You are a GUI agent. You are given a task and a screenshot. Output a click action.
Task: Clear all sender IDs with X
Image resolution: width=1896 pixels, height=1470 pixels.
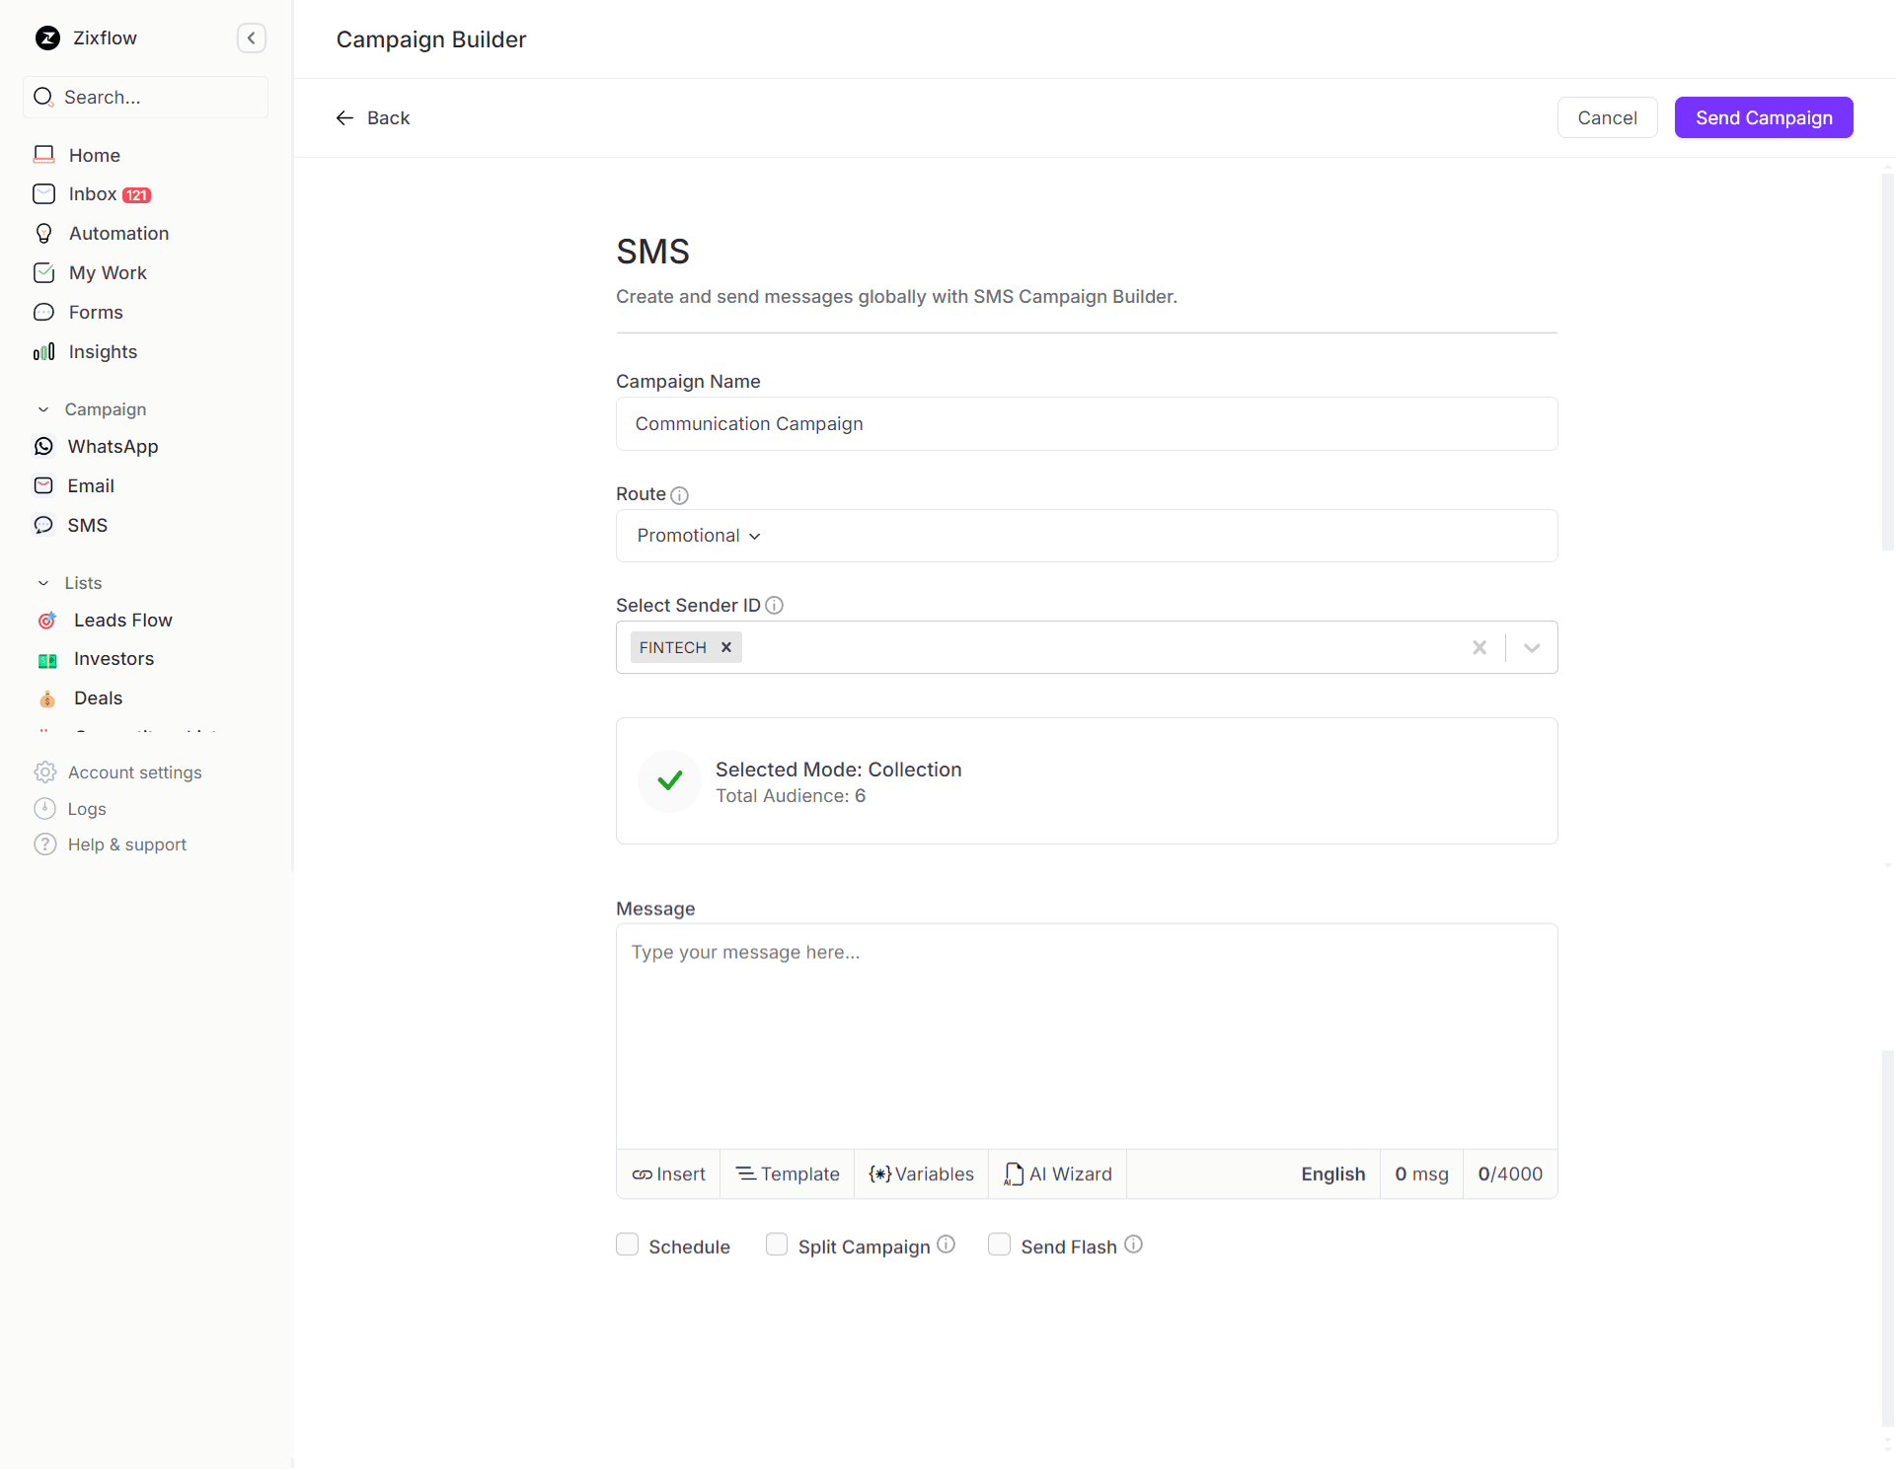tap(1479, 647)
